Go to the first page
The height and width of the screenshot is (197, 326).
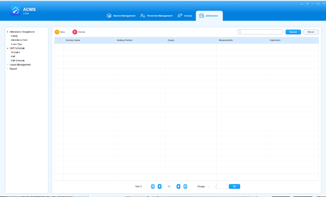coord(153,186)
